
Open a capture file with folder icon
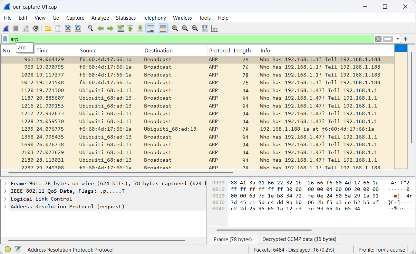click(48, 28)
